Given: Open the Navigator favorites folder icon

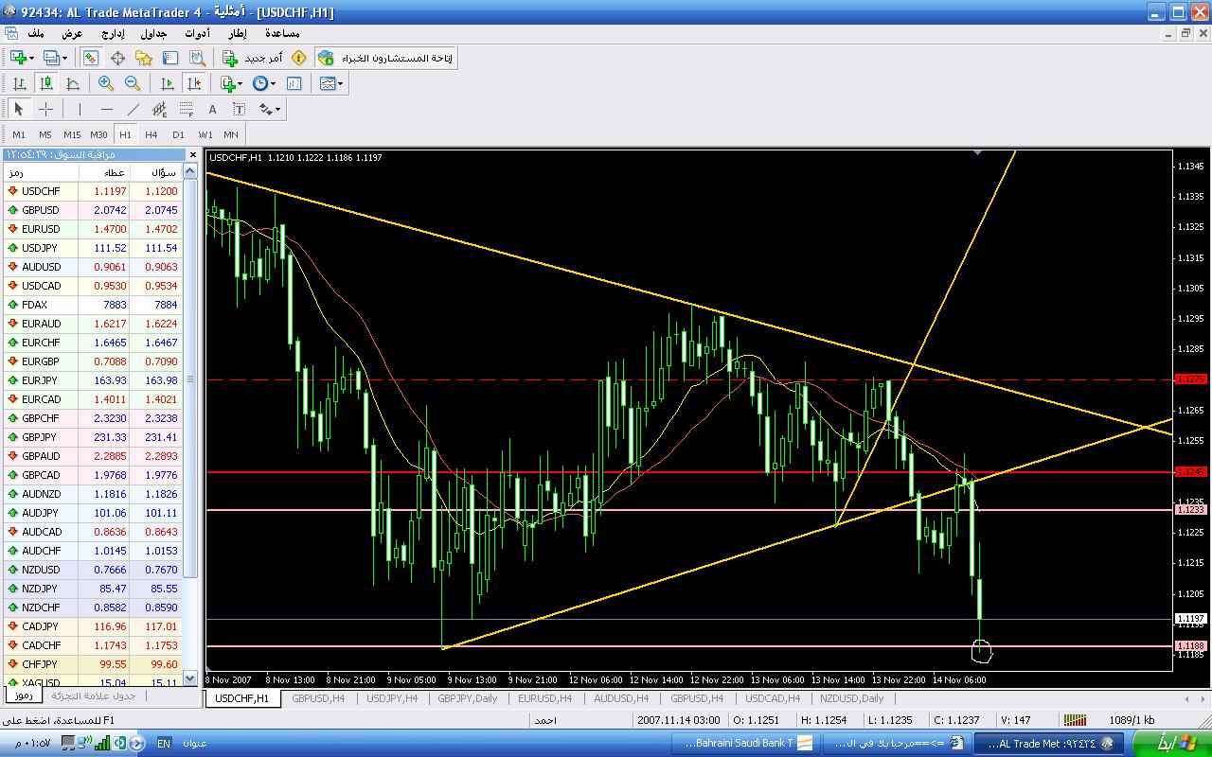Looking at the screenshot, I should pyautogui.click(x=144, y=58).
